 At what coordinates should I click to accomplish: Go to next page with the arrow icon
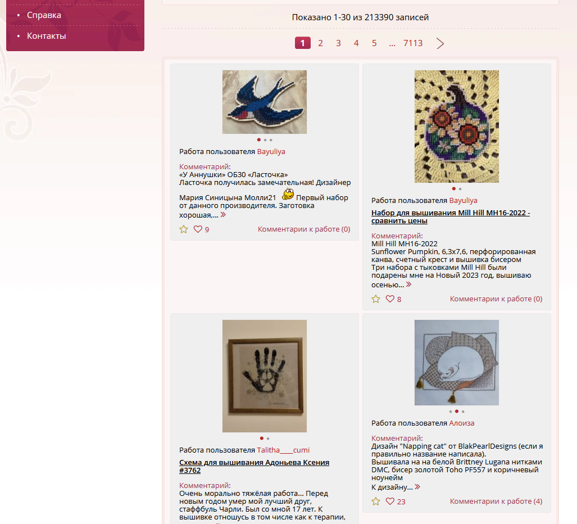point(440,43)
